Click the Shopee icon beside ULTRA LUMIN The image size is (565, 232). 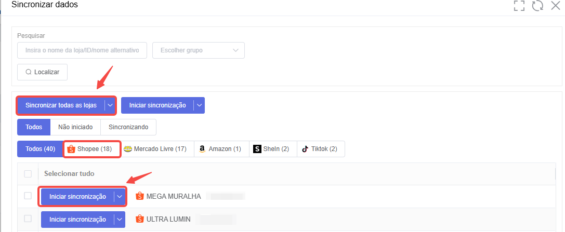[x=139, y=219]
